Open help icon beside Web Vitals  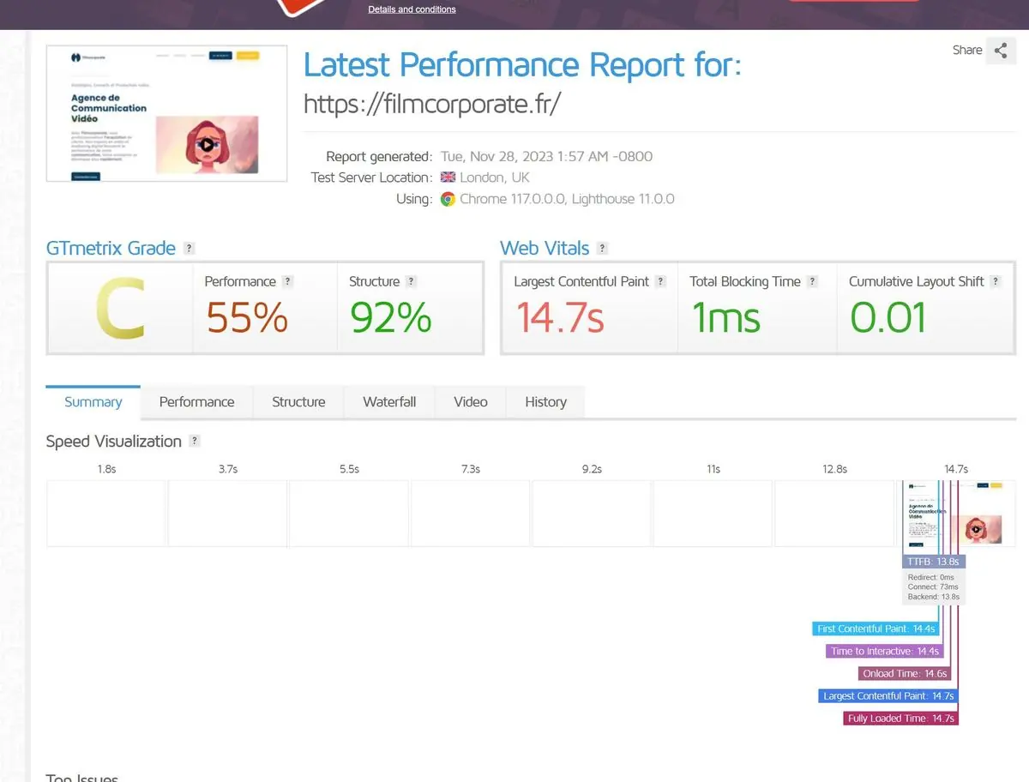point(603,249)
